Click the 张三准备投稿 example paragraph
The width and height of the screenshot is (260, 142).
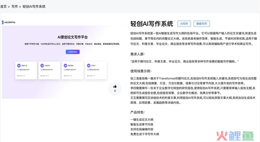tap(193, 81)
